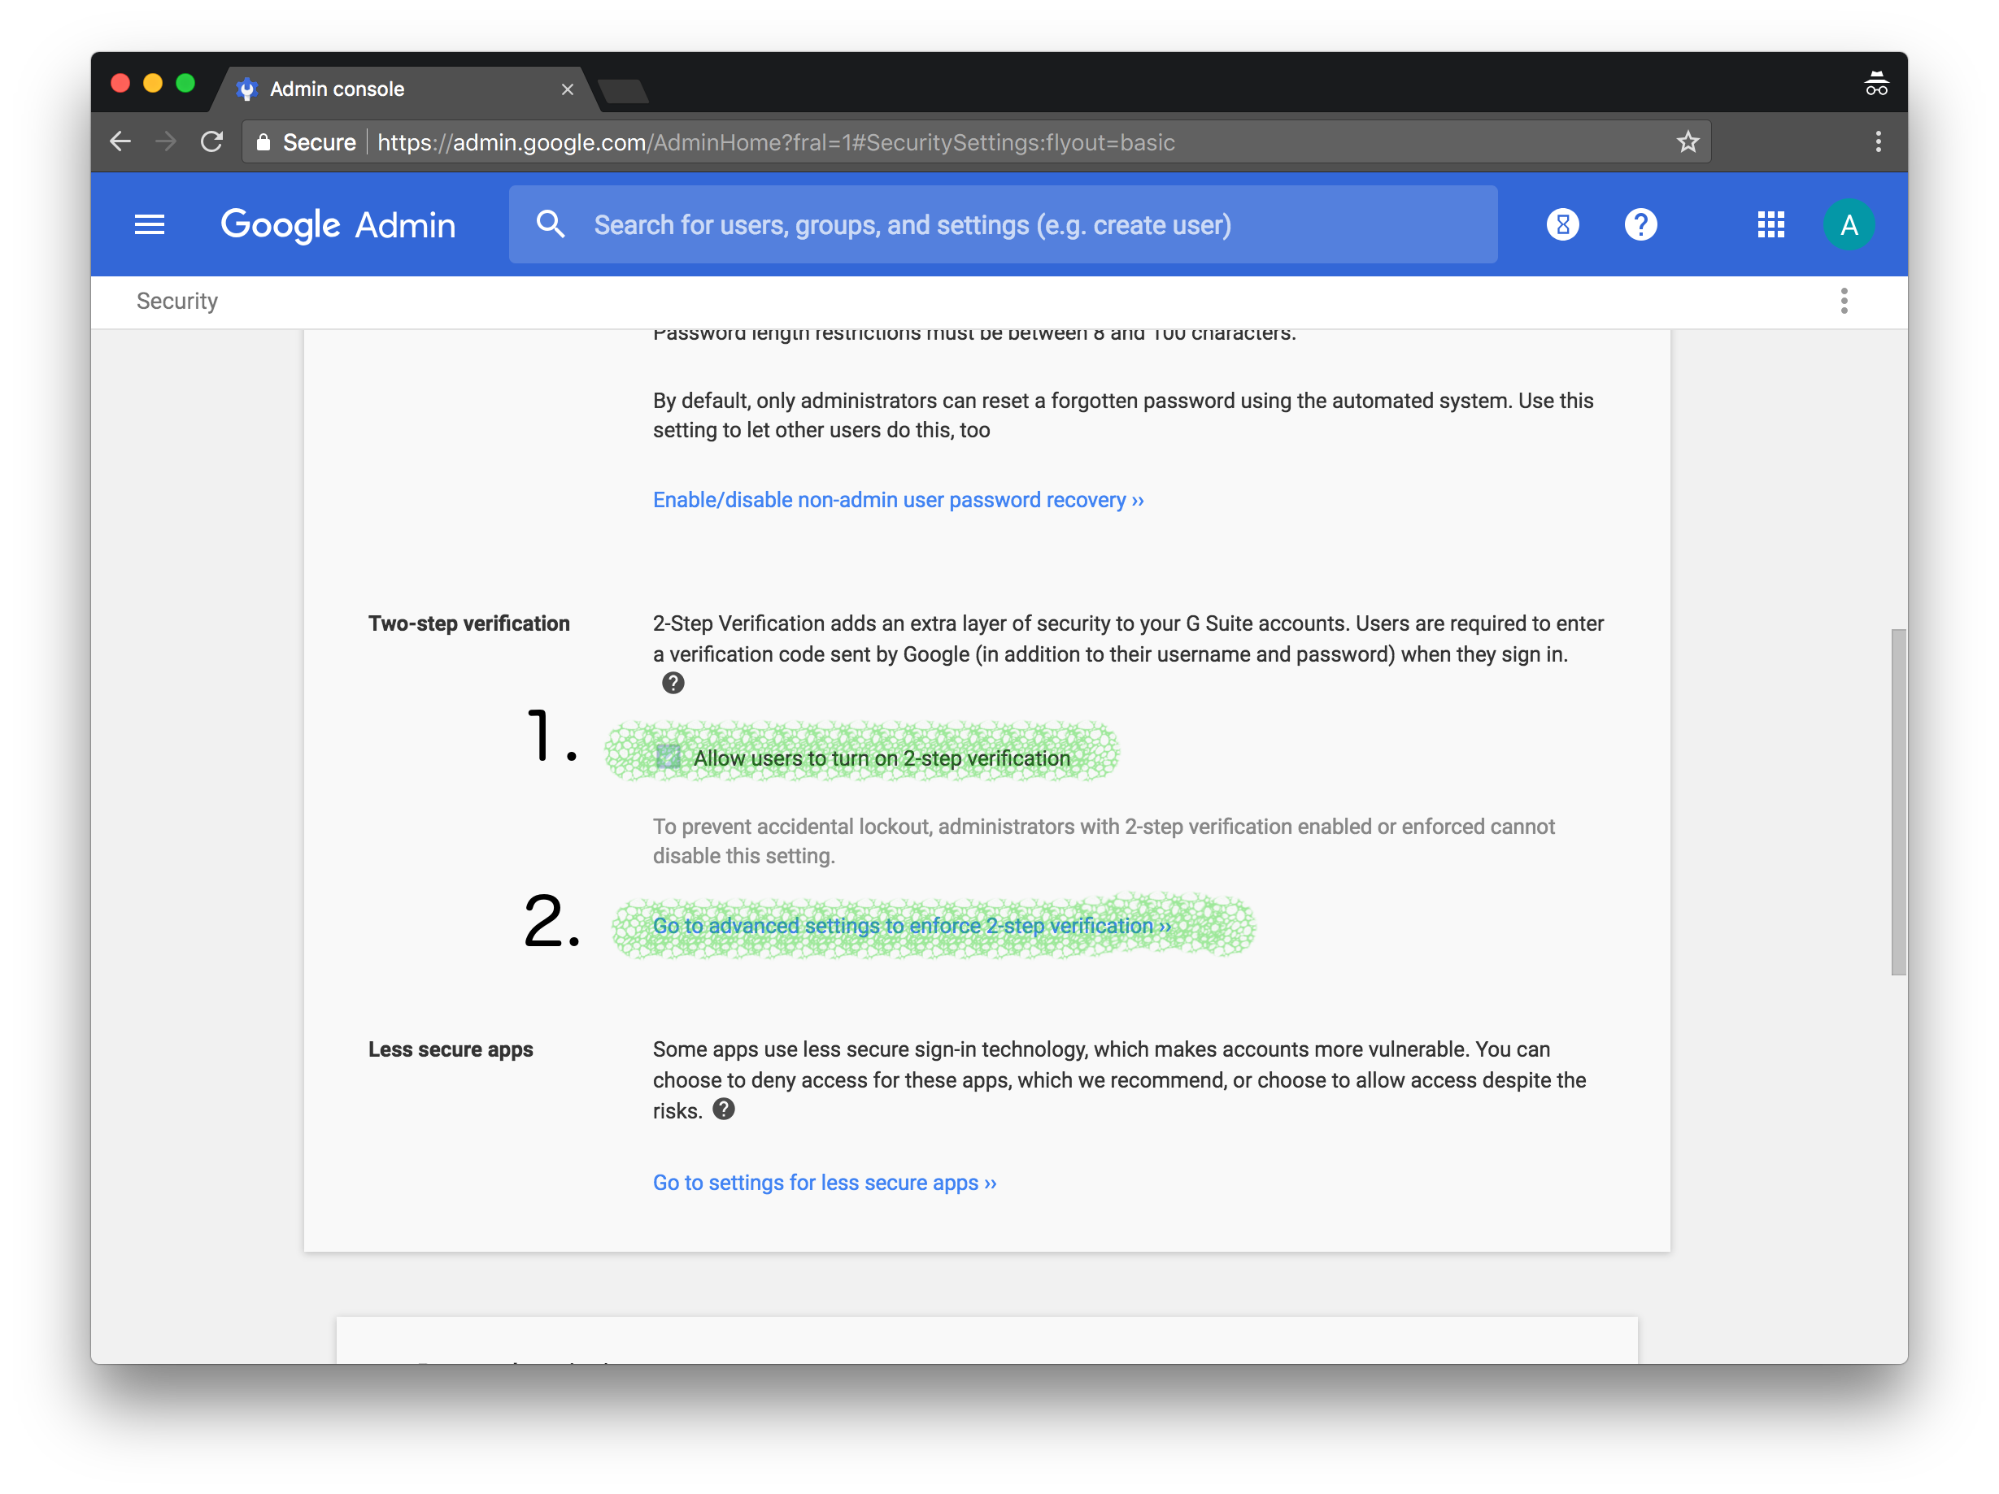Open the Help question mark icon
This screenshot has width=1999, height=1494.
tap(1640, 224)
